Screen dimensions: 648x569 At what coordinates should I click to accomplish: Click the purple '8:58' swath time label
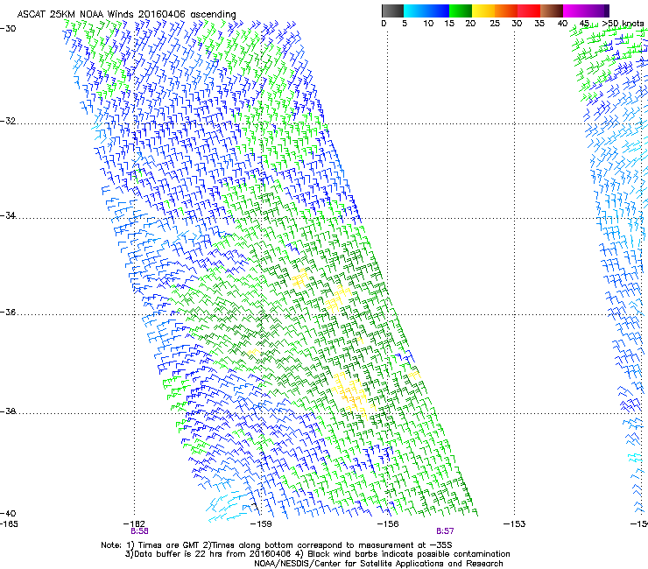[x=139, y=531]
